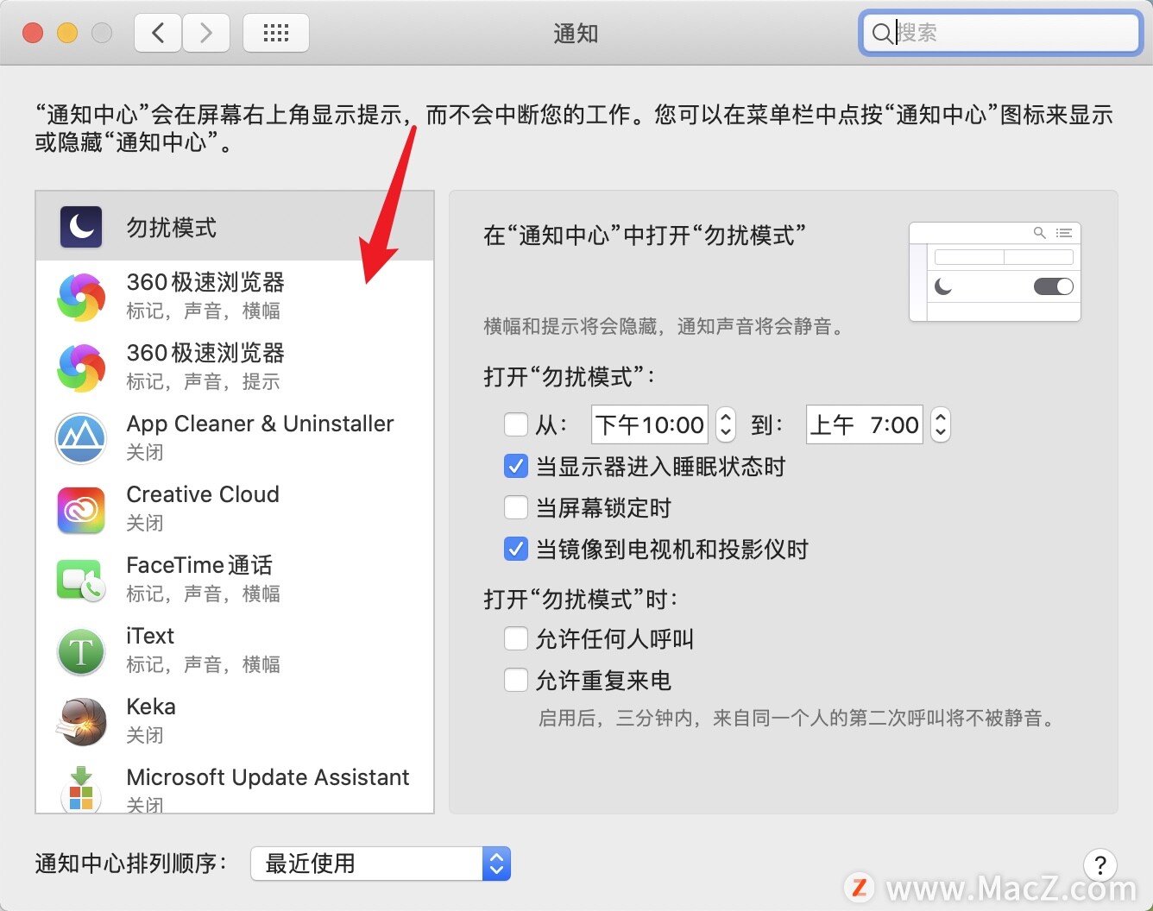The image size is (1153, 911).
Task: Uncheck 当显示器进入睡眠状态时 checkbox
Action: coord(516,467)
